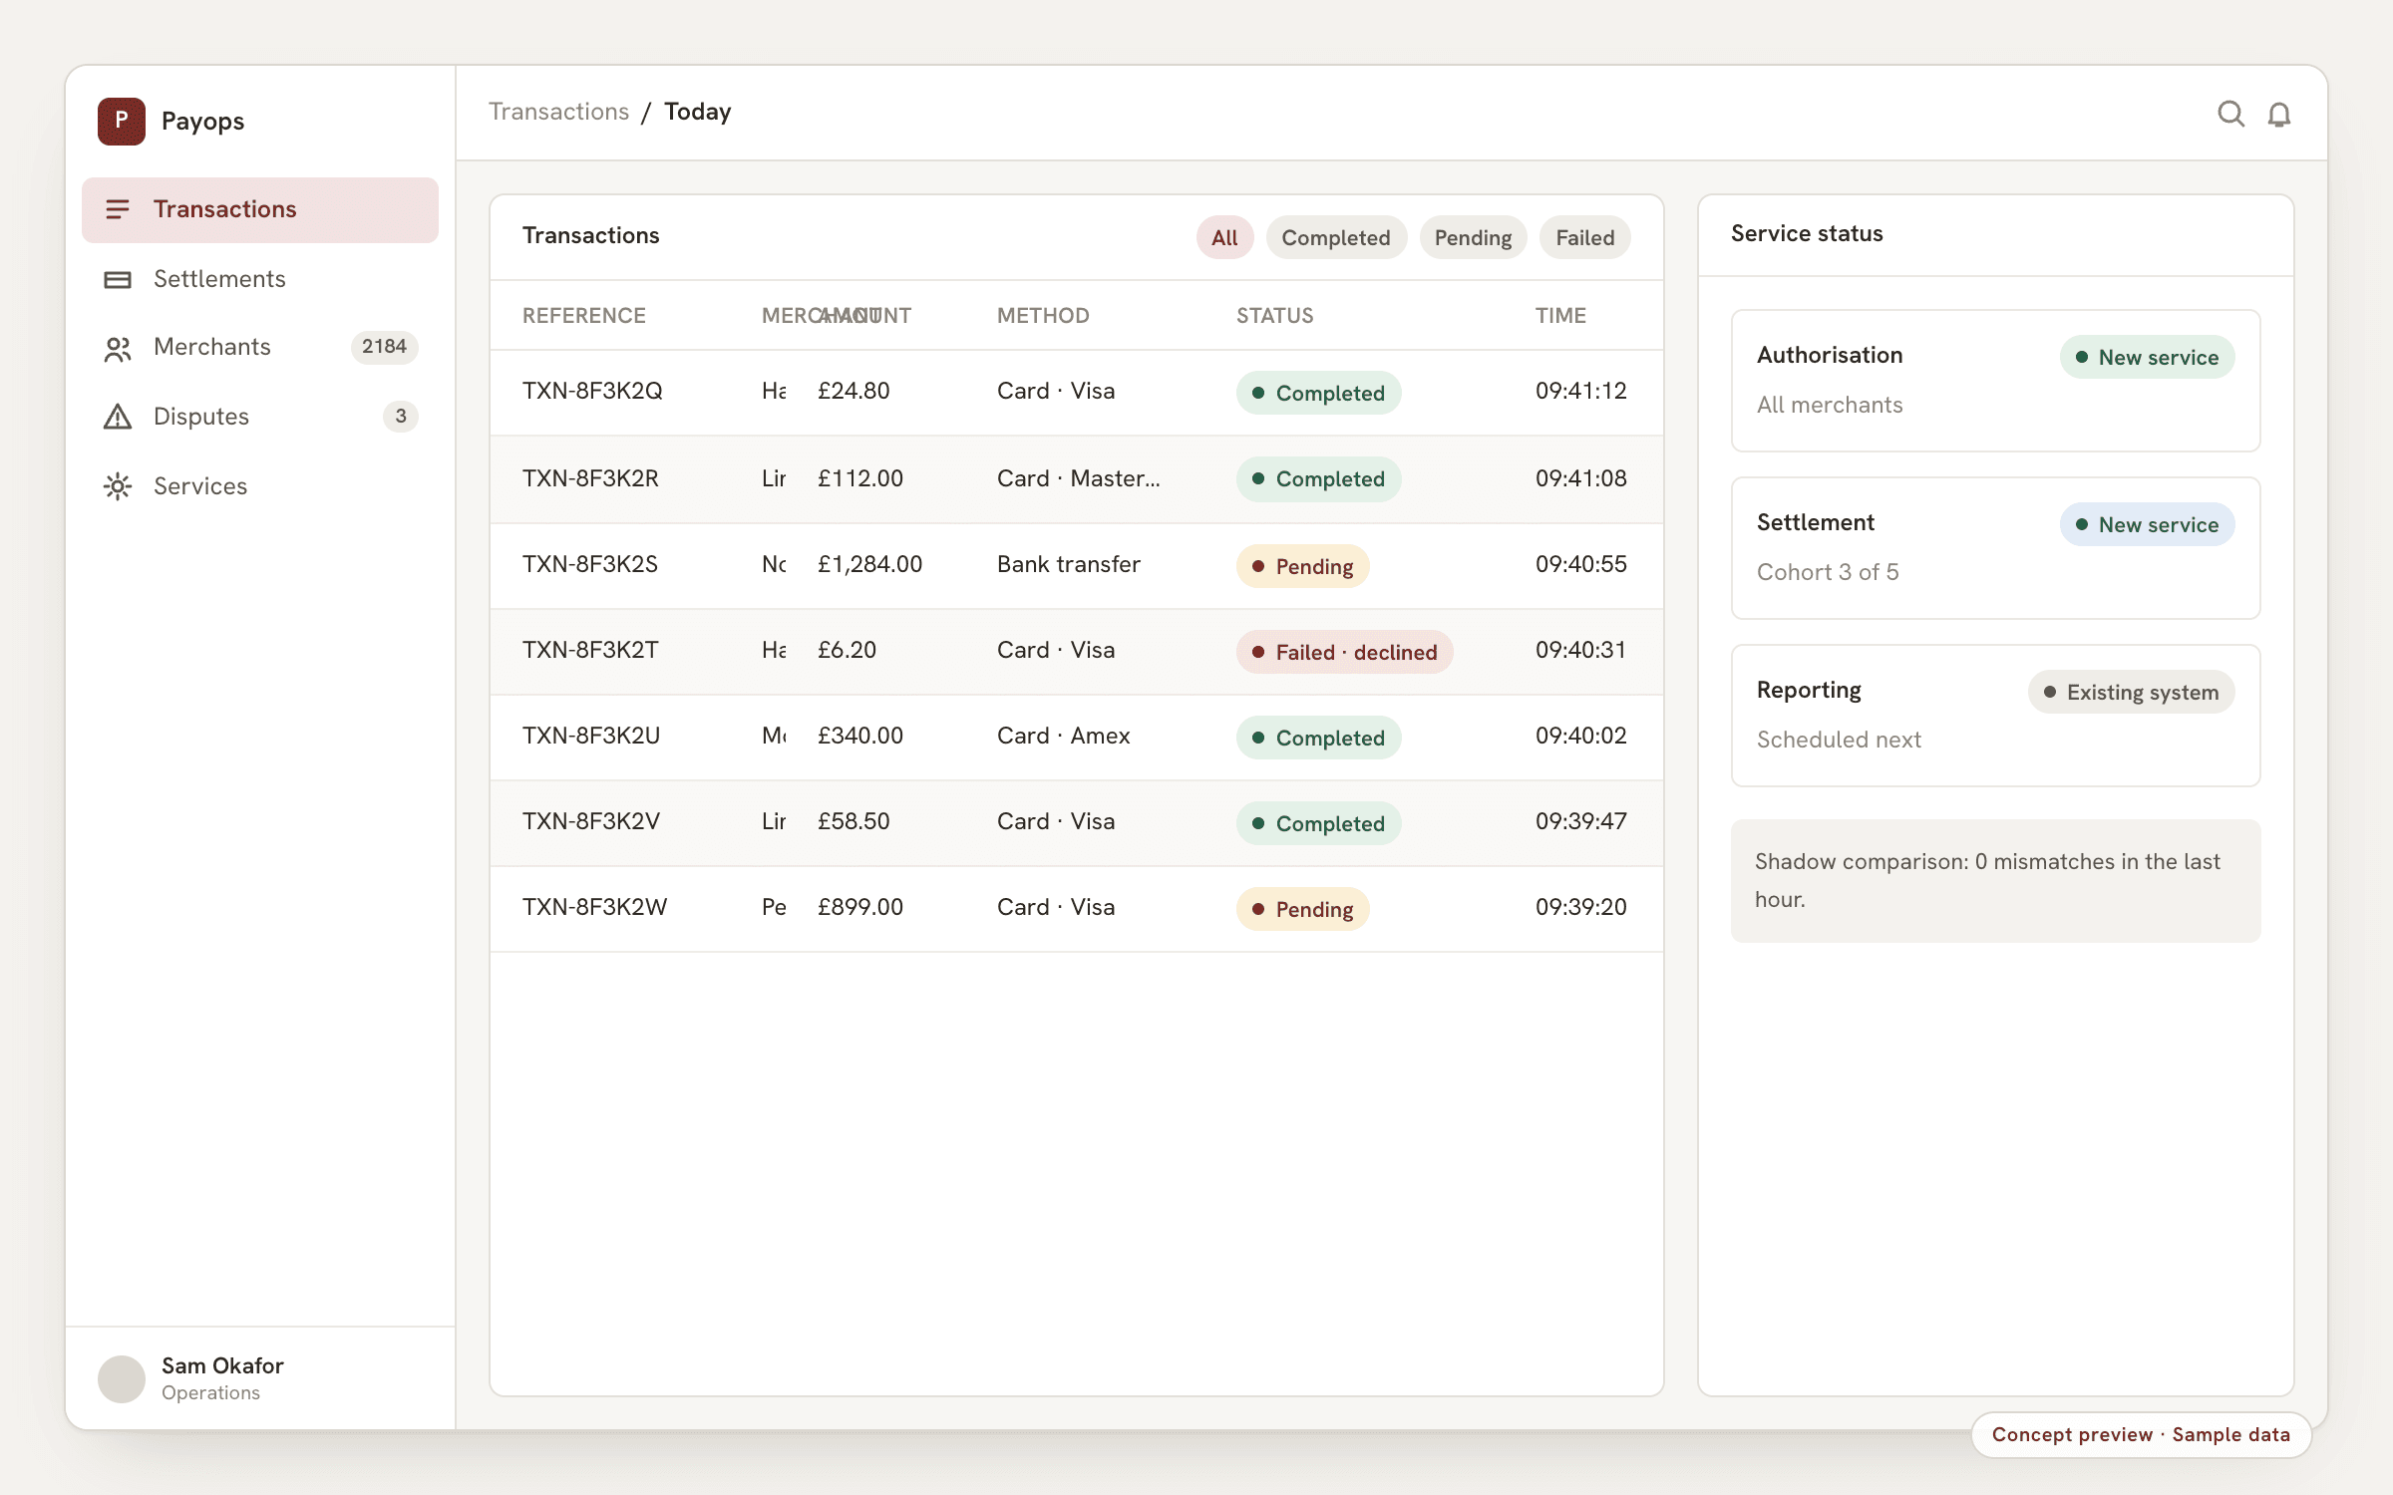Open the search icon in header
The width and height of the screenshot is (2393, 1495).
coord(2230,114)
